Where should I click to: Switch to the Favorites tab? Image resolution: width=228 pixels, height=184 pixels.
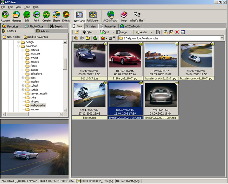12,26
